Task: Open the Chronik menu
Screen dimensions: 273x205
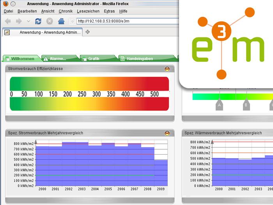Action: 66,11
